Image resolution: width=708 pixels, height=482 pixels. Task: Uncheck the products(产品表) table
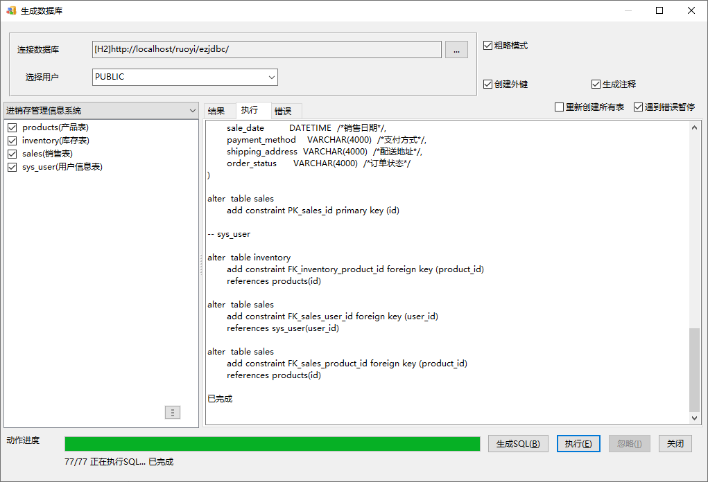(x=12, y=127)
